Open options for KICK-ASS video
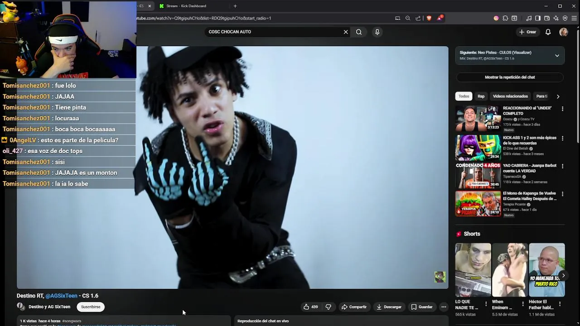The height and width of the screenshot is (326, 580). point(562,138)
